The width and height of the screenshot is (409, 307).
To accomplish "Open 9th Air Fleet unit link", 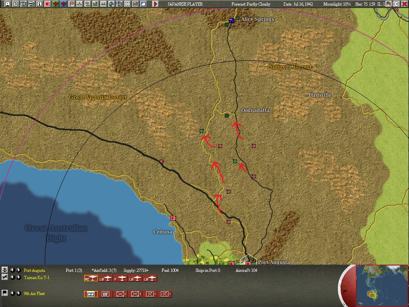I will pos(34,293).
